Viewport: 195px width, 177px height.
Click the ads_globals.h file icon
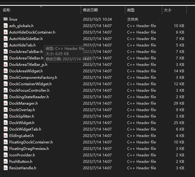(x=6, y=26)
